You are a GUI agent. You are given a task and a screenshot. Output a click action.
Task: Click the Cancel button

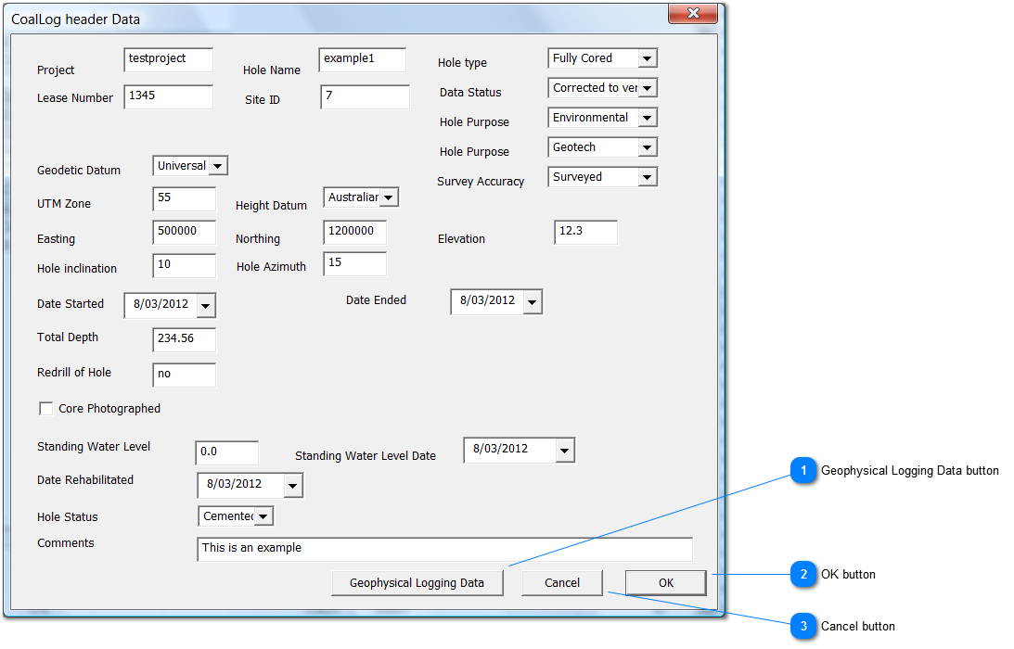click(x=561, y=582)
